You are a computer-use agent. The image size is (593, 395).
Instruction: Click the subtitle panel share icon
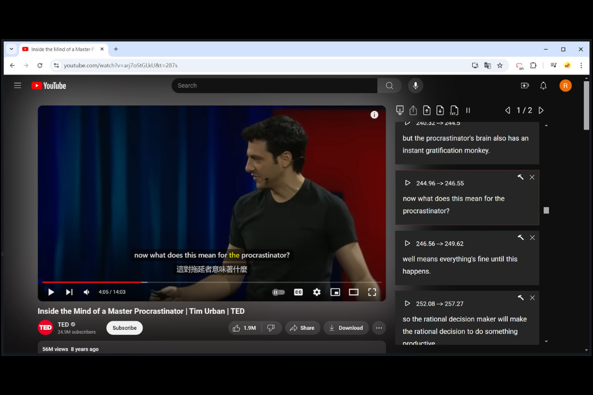[x=413, y=110]
